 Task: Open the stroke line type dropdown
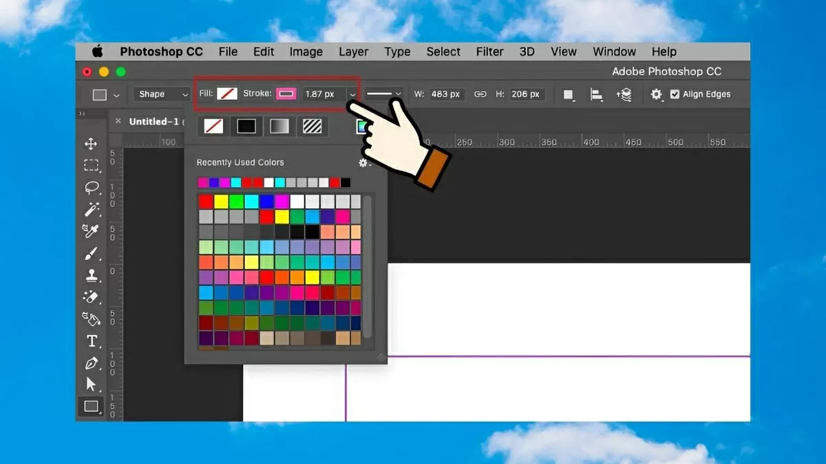point(383,94)
